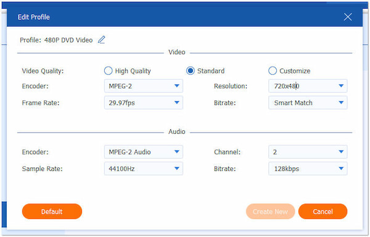Click the Sample Rate label

pyautogui.click(x=42, y=168)
